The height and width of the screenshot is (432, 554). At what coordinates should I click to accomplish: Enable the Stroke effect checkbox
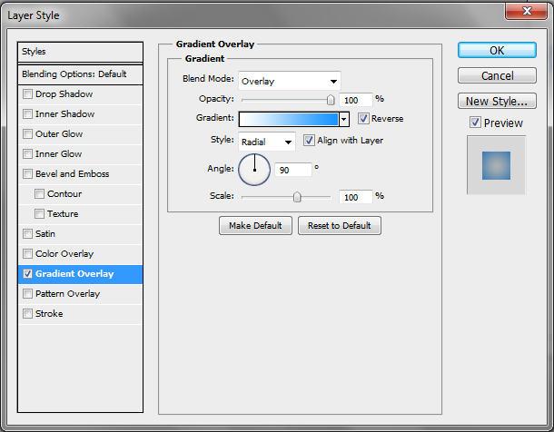pos(28,314)
